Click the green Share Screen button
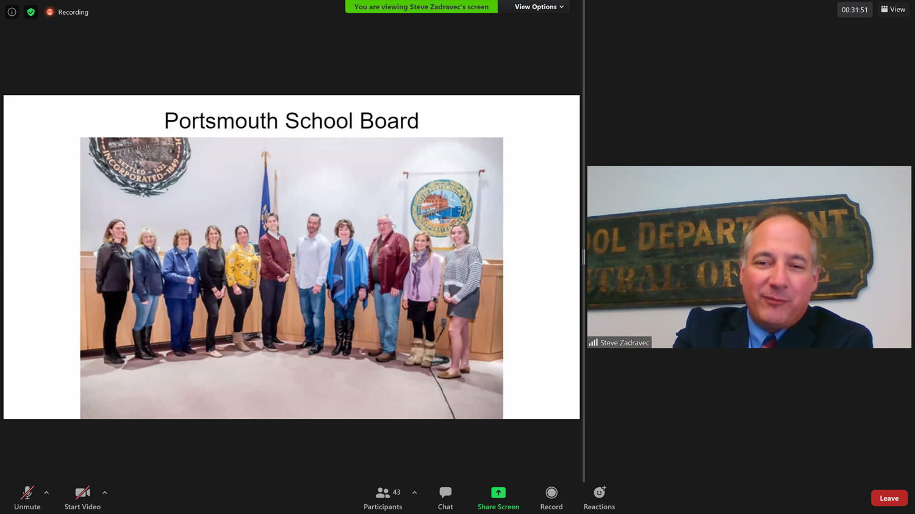The height and width of the screenshot is (514, 915). click(498, 497)
